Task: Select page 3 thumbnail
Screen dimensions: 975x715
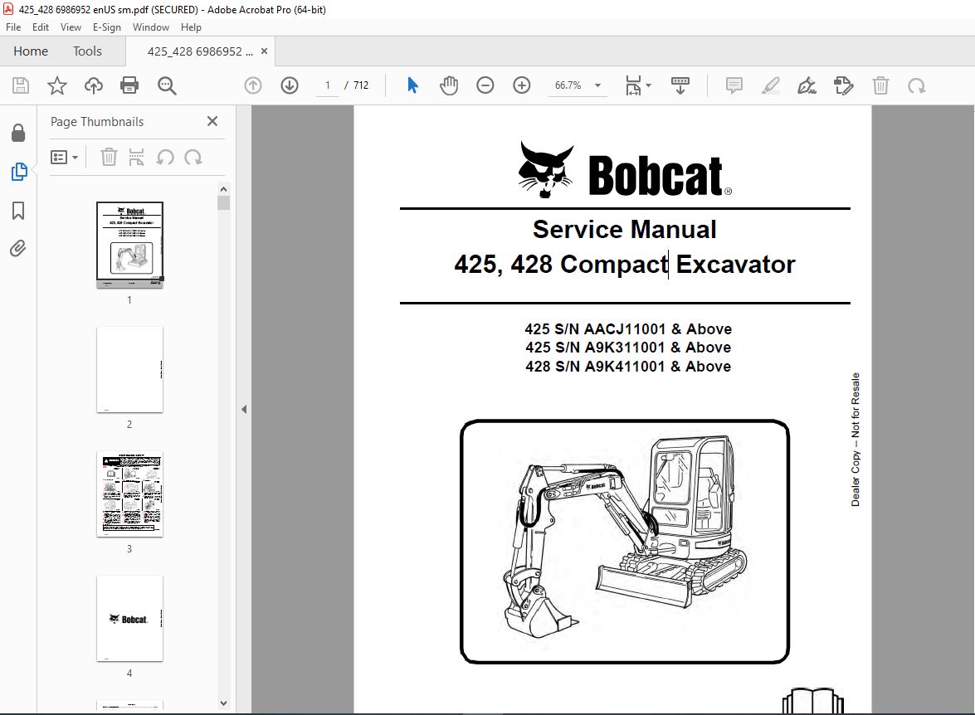Action: 130,494
